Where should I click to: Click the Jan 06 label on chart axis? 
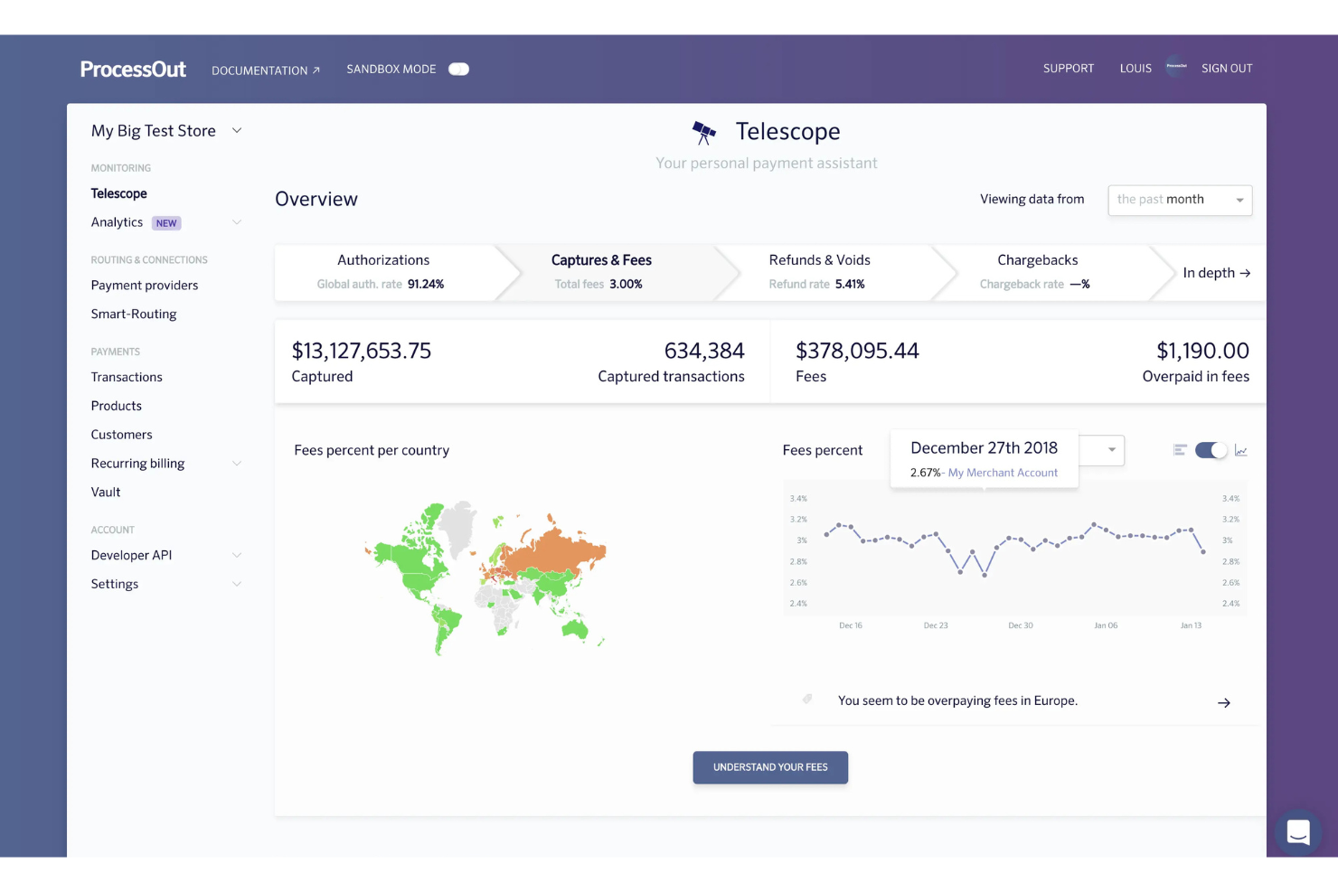(1106, 625)
